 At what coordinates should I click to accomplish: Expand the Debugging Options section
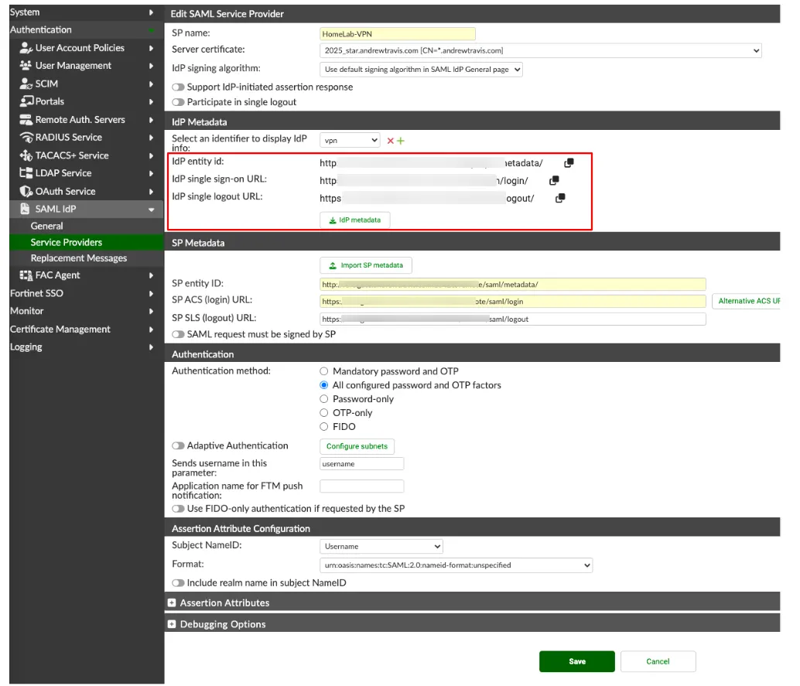(x=173, y=624)
